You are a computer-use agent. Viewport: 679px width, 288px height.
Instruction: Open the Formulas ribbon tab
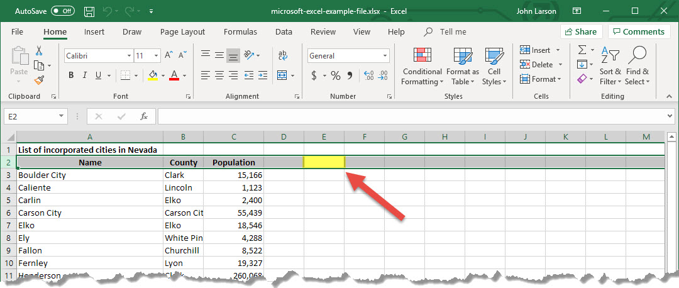tap(240, 32)
